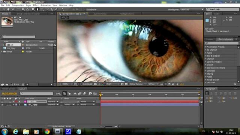Viewport: 240px width, 135px height.
Task: Switch to the Layer (none) tab
Action: 100,14
